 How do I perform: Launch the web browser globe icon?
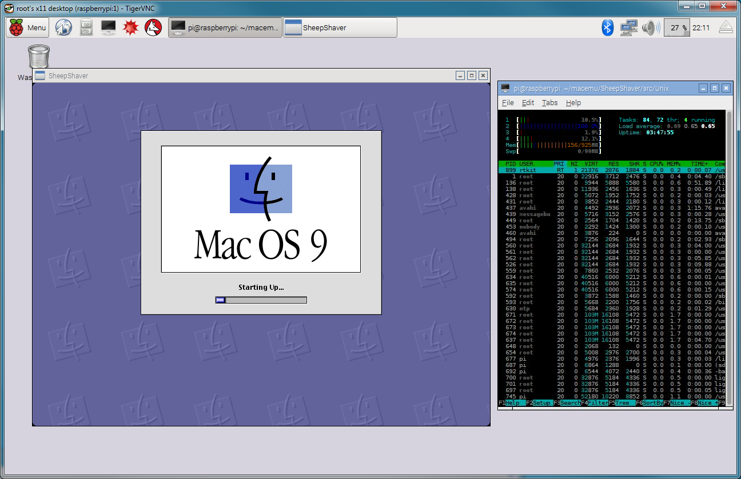coord(63,27)
